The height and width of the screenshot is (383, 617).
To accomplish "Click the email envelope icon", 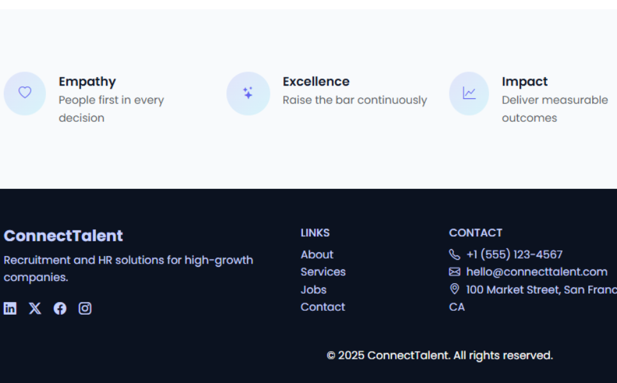I will (x=455, y=272).
